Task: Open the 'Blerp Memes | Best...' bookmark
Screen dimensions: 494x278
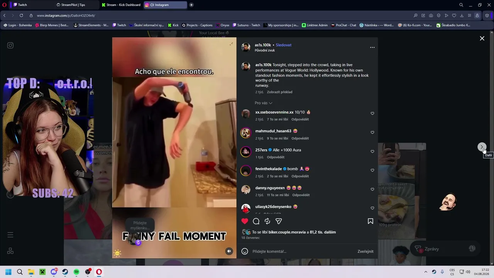Action: tap(52, 25)
